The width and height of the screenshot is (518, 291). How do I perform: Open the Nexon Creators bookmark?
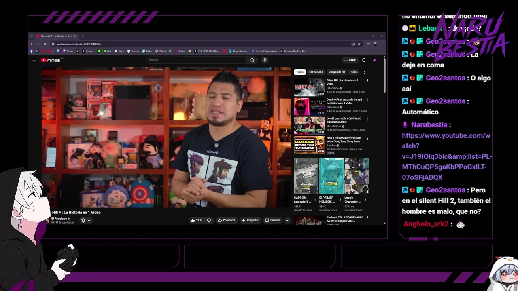click(x=239, y=51)
